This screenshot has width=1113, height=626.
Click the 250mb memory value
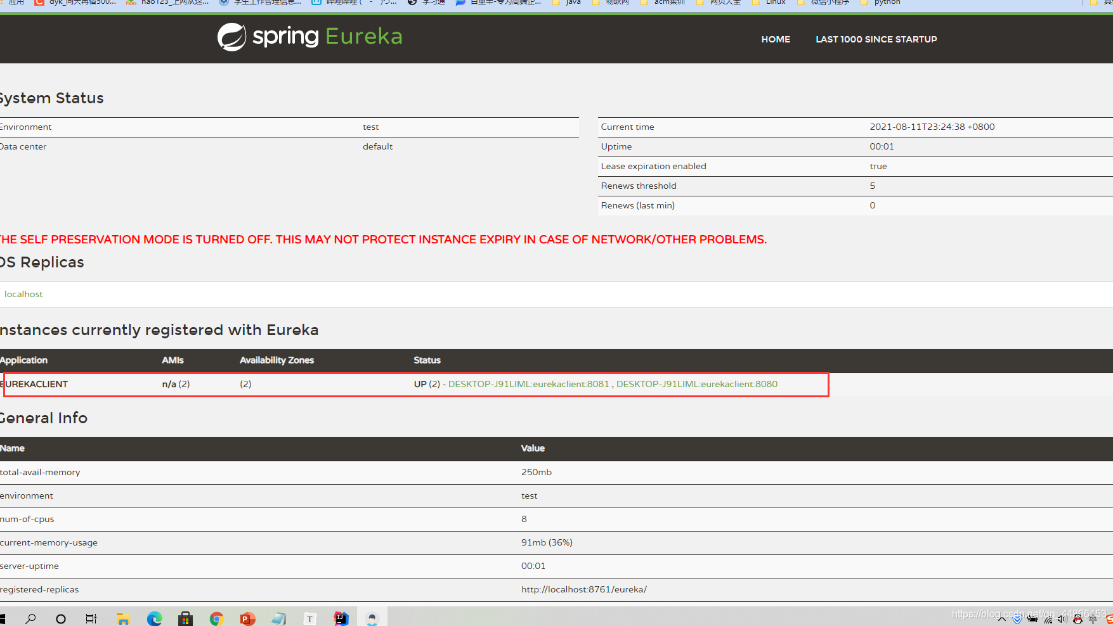point(537,472)
